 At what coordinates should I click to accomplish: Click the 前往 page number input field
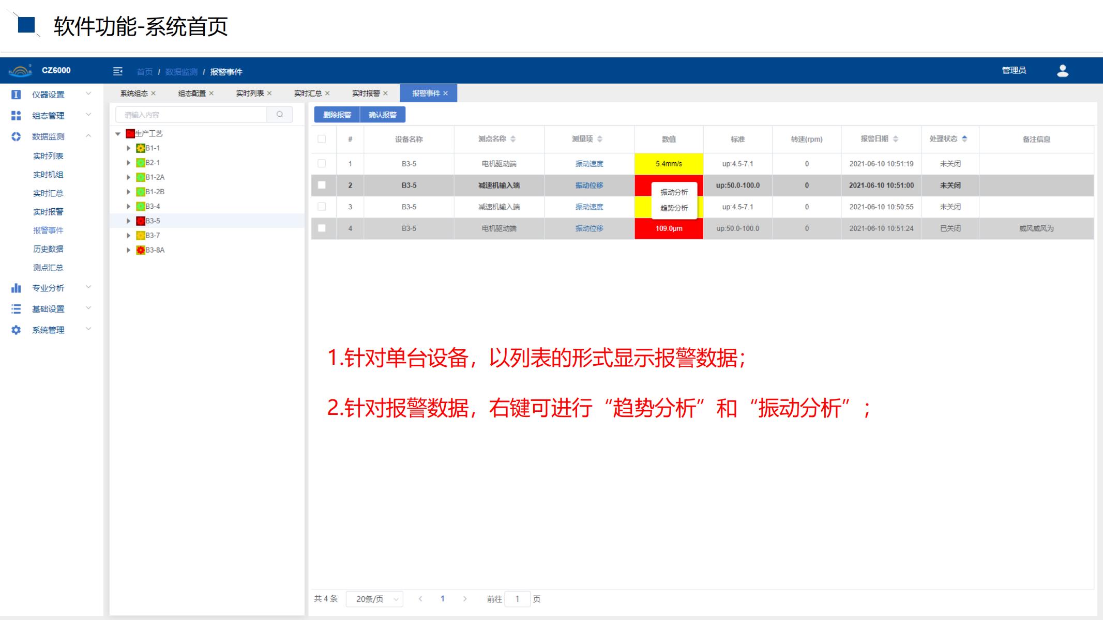click(519, 598)
